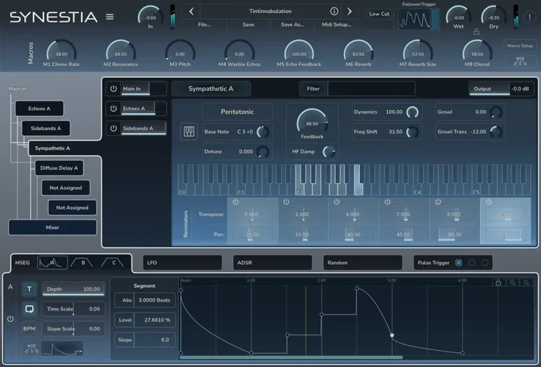Select Diffuse Delay A in routing tree
Image resolution: width=541 pixels, height=367 pixels.
(59, 168)
